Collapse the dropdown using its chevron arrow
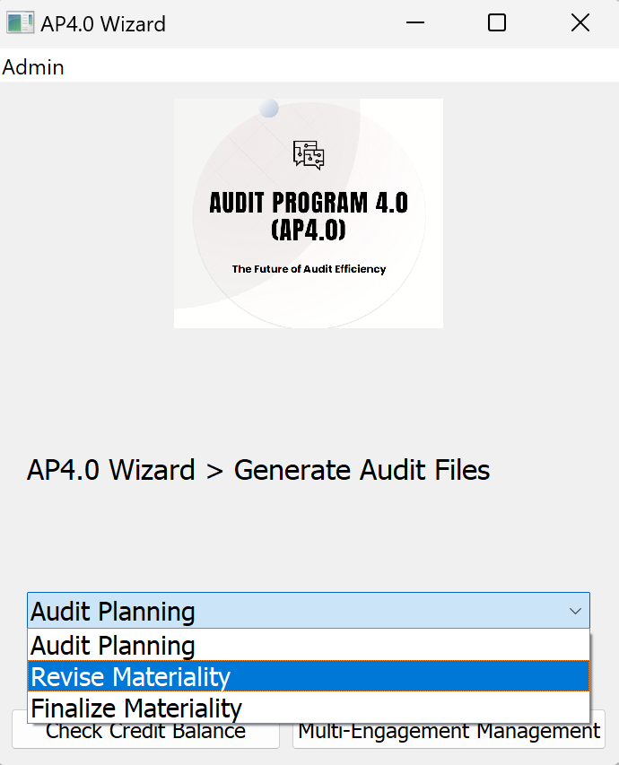This screenshot has height=765, width=619. pos(575,611)
